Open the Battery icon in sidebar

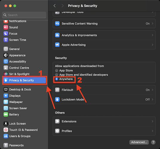[x=6, y=114]
